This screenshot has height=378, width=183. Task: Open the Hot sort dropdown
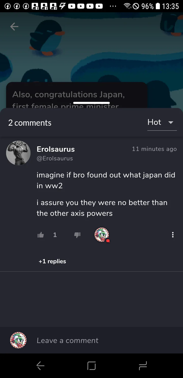pyautogui.click(x=162, y=123)
